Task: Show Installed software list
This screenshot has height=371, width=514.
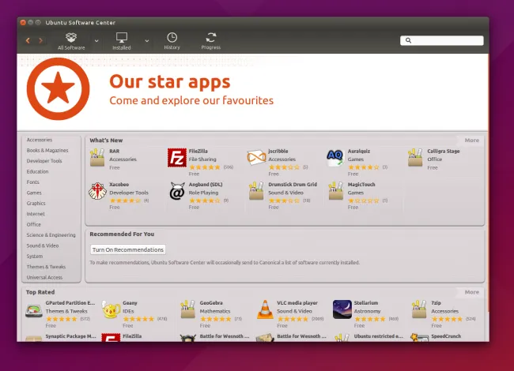Action: pos(121,39)
